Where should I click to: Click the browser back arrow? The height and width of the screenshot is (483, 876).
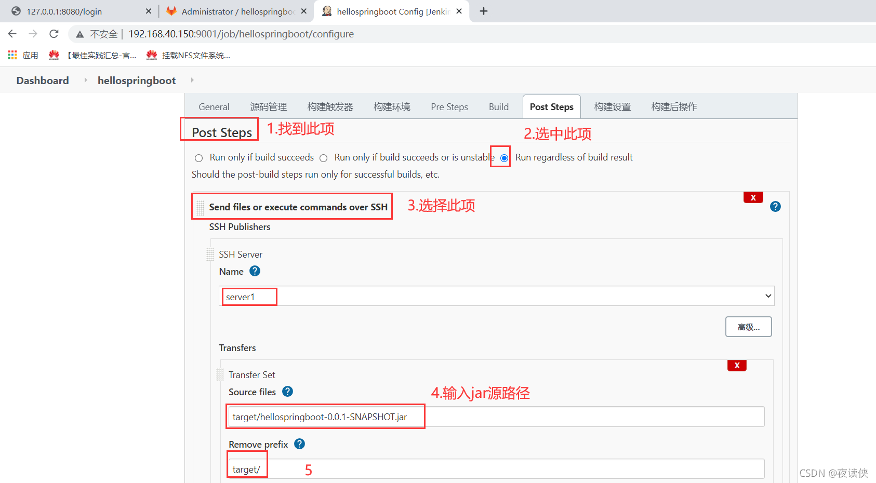12,34
